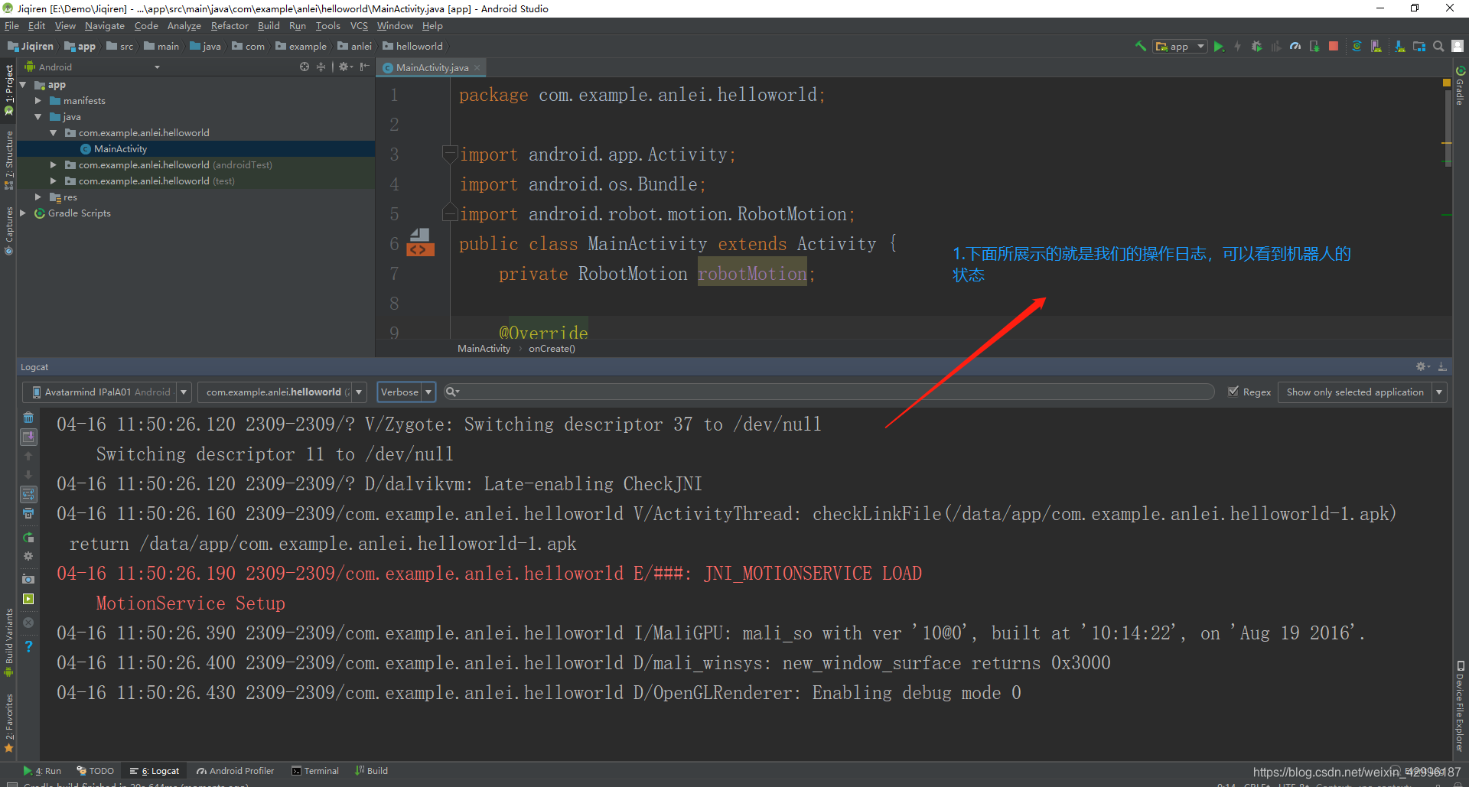
Task: Toggle scroll to end in logcat
Action: tap(28, 437)
